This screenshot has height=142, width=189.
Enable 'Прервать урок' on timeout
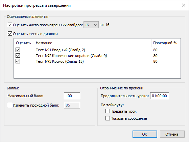point(108,111)
